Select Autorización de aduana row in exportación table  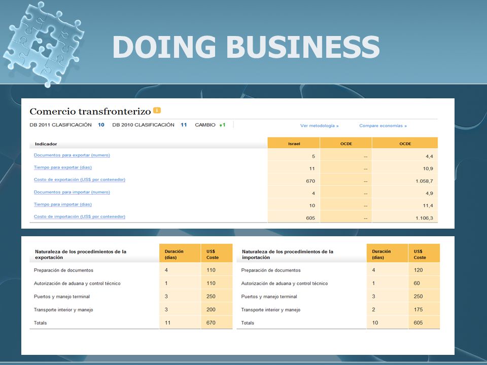(77, 283)
